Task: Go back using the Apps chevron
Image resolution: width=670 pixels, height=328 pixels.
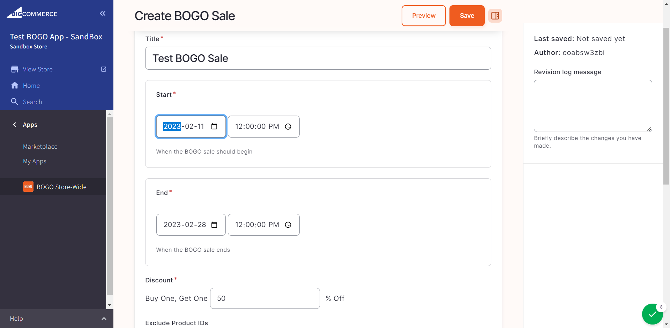Action: pyautogui.click(x=15, y=125)
